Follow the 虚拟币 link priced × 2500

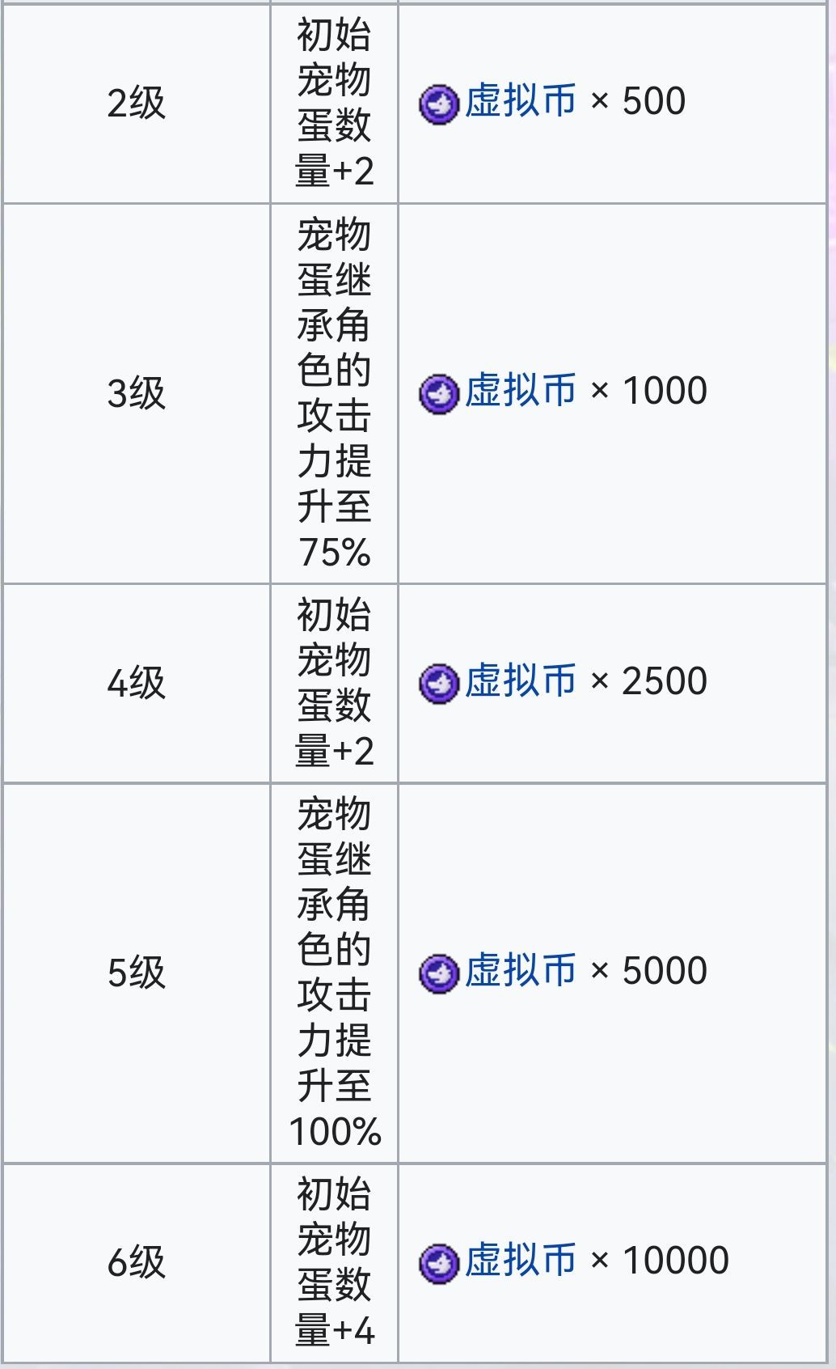(x=520, y=681)
